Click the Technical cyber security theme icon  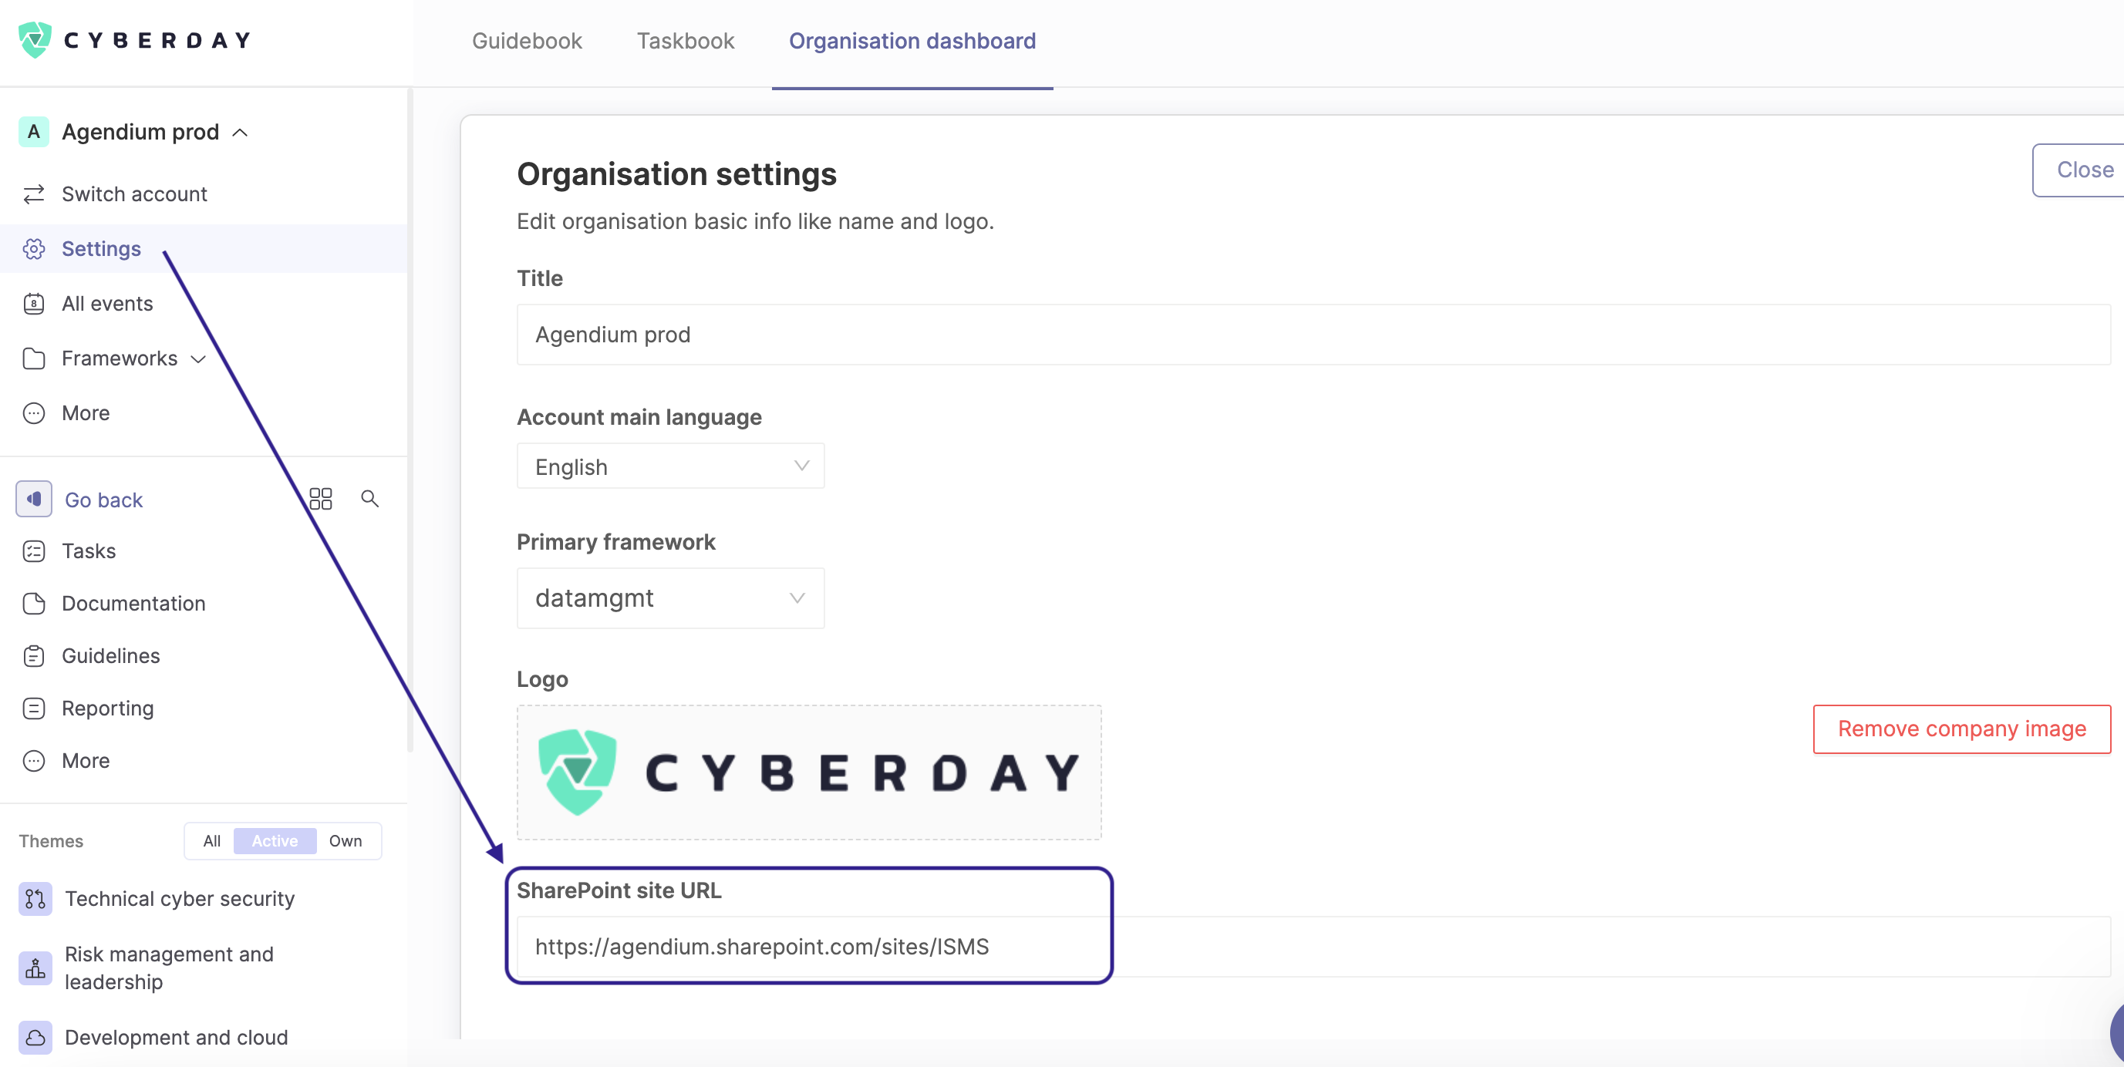(35, 899)
